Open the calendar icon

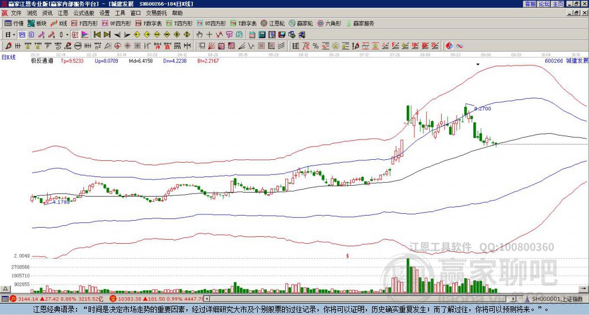pyautogui.click(x=252, y=35)
